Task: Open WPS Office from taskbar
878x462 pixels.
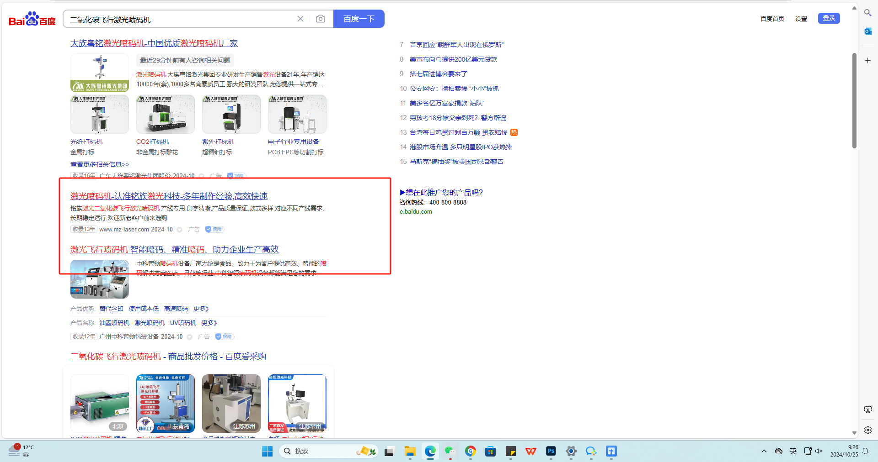Action: [x=531, y=451]
